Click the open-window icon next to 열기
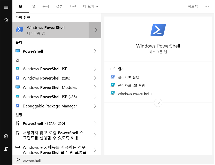Screen dimensions: 215x165 pos(112,69)
